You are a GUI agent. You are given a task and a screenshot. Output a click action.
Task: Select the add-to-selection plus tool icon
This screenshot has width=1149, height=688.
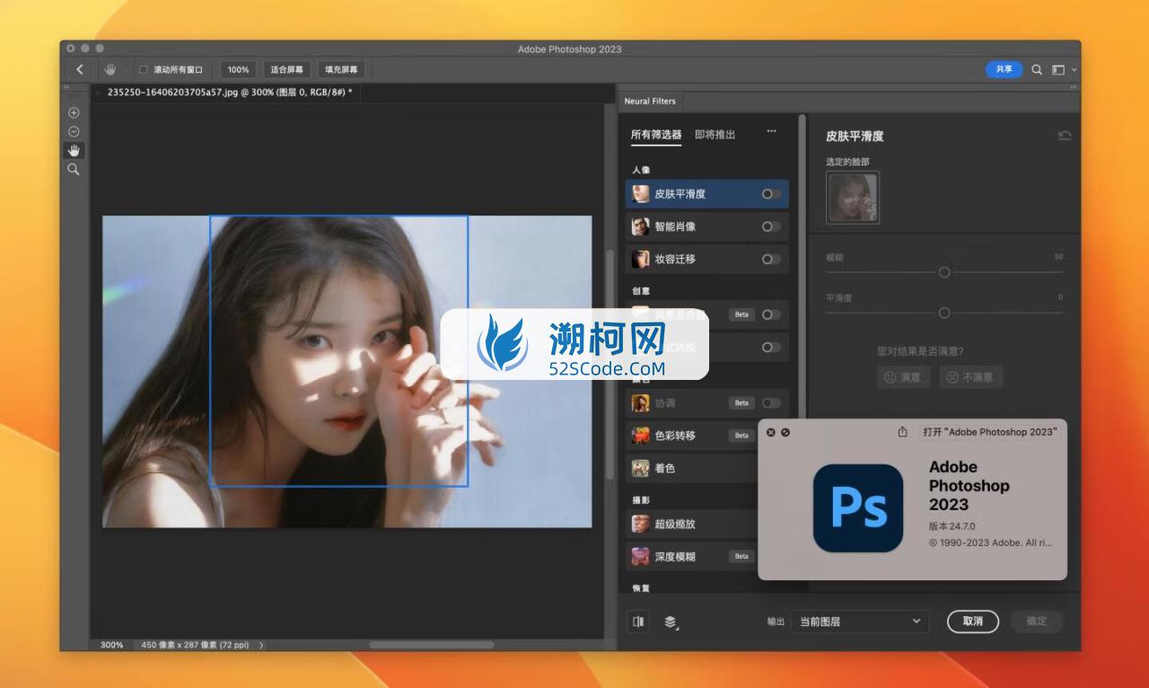74,113
